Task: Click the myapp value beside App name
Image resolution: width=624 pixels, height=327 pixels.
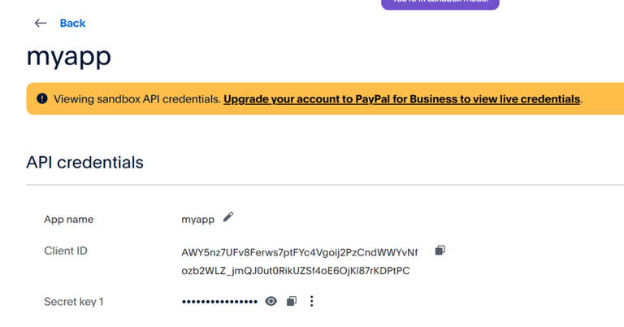Action: pos(197,220)
